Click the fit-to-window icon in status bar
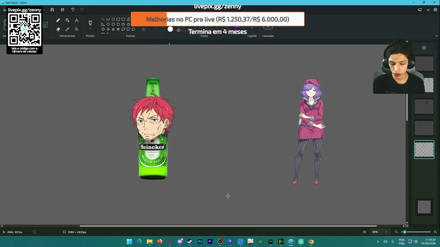Image resolution: width=440 pixels, height=247 pixels. tap(364, 232)
